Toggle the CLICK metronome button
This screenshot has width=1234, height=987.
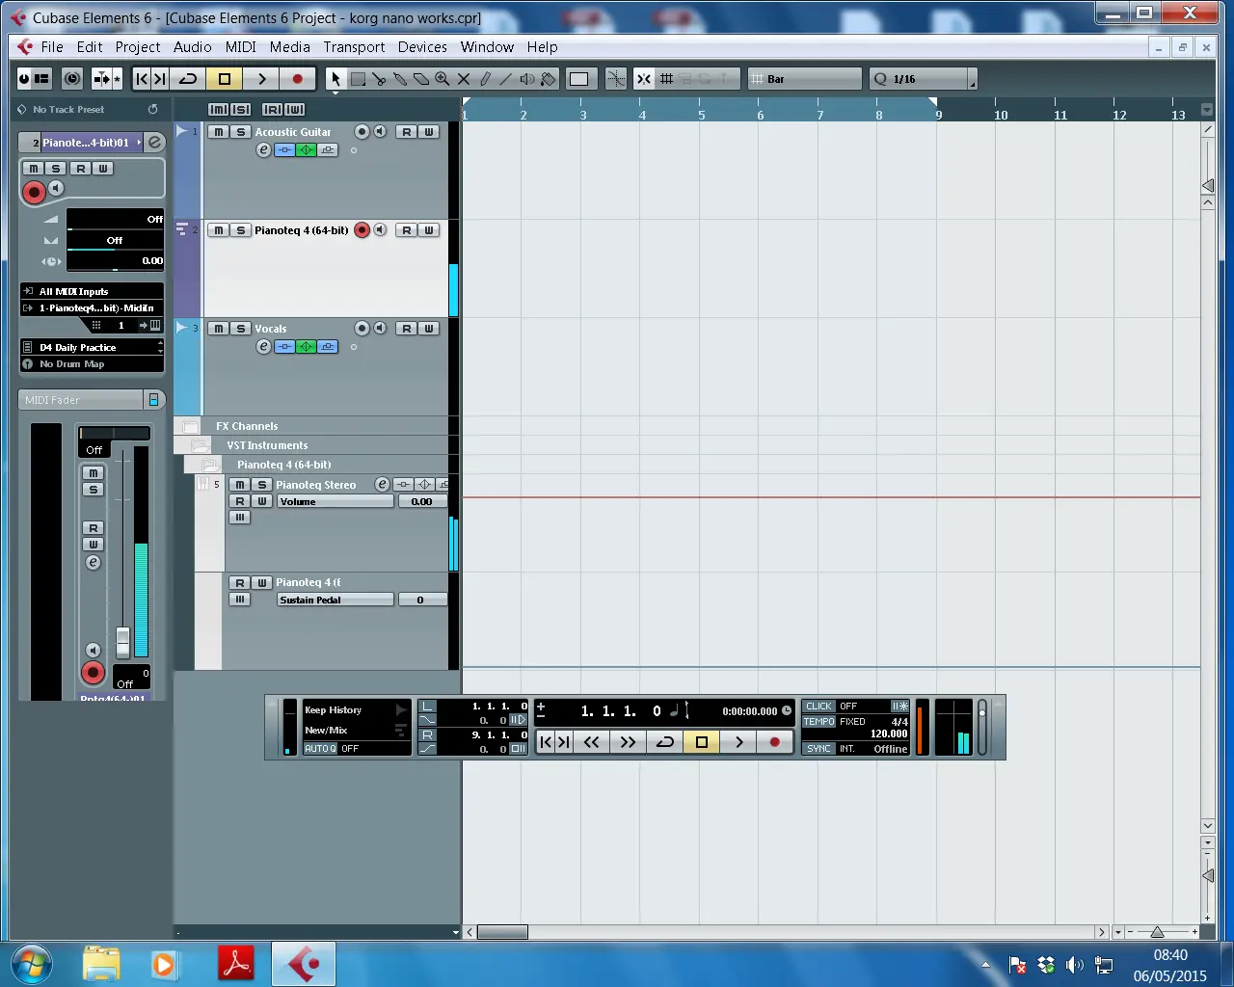[x=818, y=707]
